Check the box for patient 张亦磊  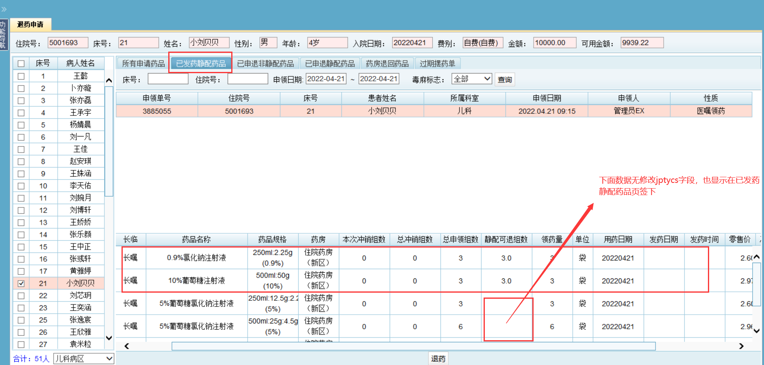pos(21,100)
